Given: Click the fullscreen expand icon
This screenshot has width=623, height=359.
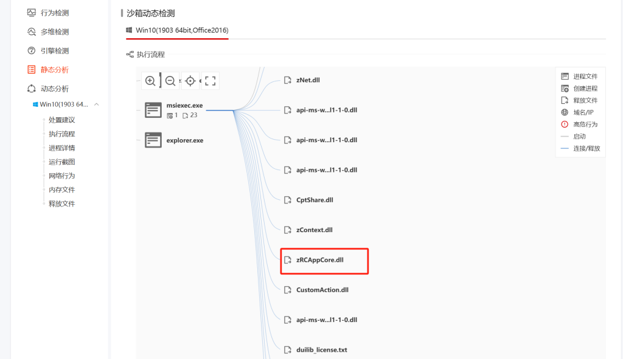Looking at the screenshot, I should point(211,81).
